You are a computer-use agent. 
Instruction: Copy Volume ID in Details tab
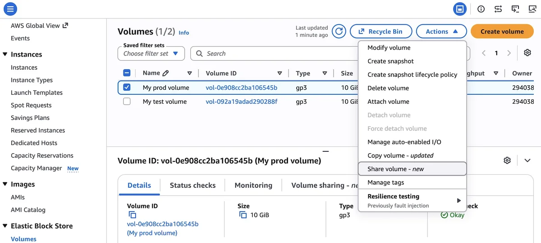[x=132, y=215]
